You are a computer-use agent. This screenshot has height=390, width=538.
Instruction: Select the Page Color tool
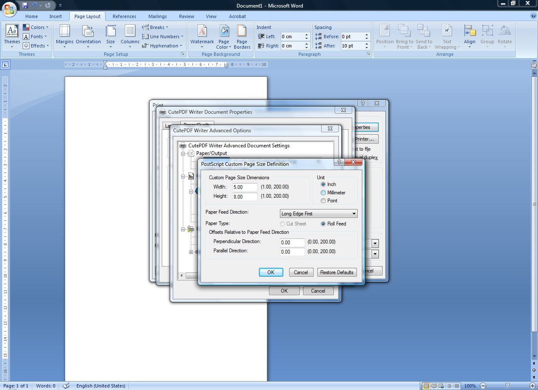coord(224,37)
